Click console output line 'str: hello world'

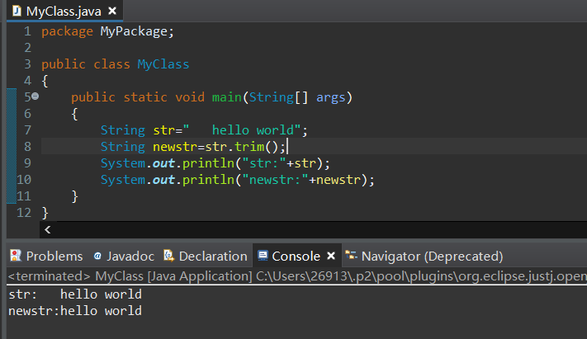[75, 294]
